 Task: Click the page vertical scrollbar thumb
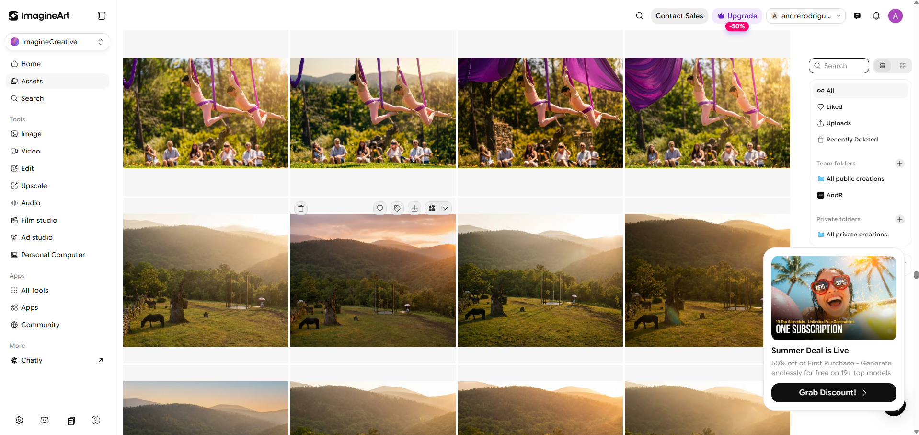[x=916, y=275]
